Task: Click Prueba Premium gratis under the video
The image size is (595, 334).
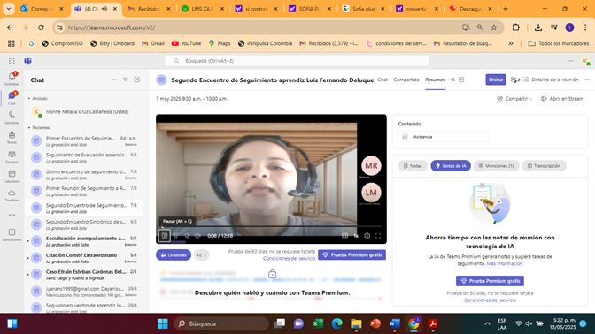Action: pyautogui.click(x=352, y=254)
